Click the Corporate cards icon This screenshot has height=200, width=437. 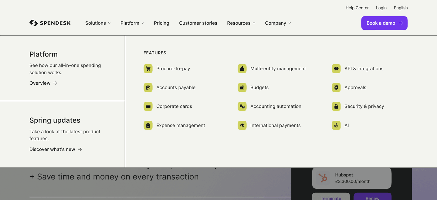(x=148, y=106)
